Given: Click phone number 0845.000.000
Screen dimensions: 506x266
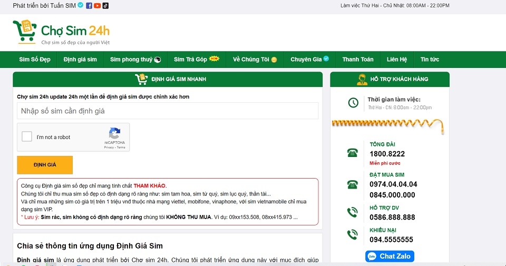Looking at the screenshot, I should coord(392,195).
